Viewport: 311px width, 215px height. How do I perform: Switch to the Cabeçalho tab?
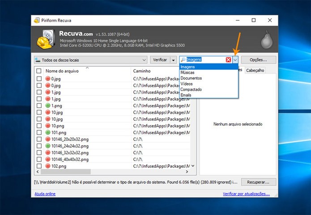point(255,70)
